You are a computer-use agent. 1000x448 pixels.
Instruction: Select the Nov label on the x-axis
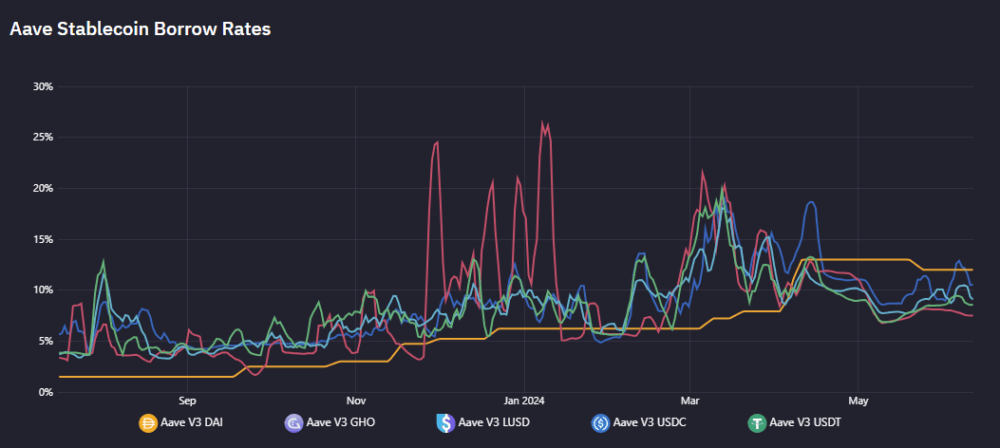point(356,401)
